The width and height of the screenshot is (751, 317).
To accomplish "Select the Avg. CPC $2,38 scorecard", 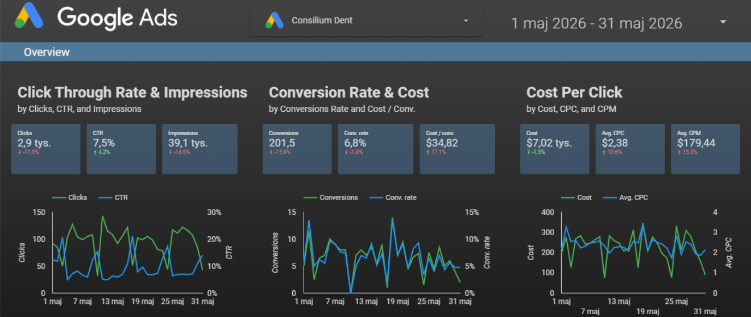I will tap(630, 149).
